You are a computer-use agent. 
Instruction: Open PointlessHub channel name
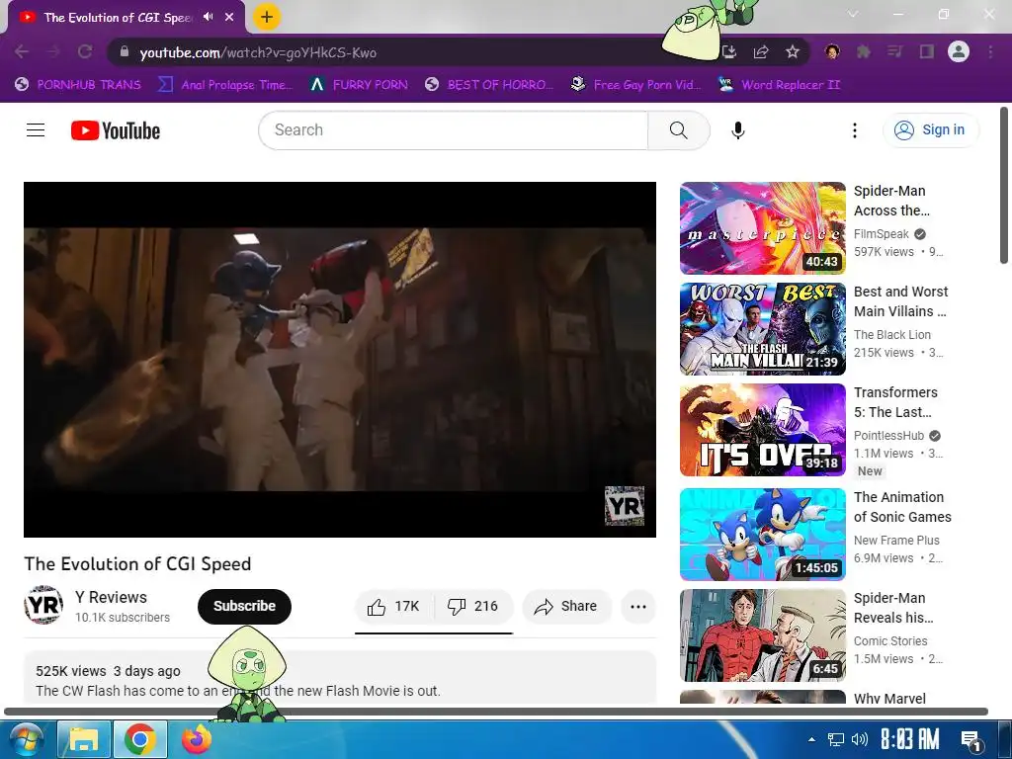(888, 436)
